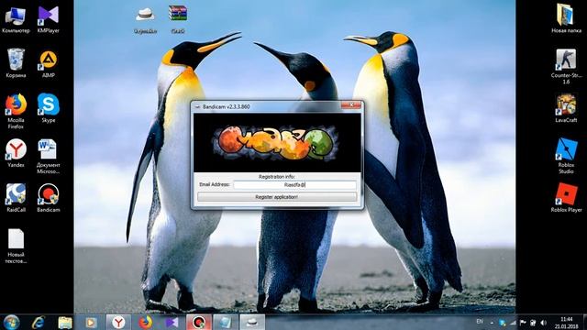Select the Bandicam desktop shortcut
The image size is (587, 330).
tap(49, 198)
